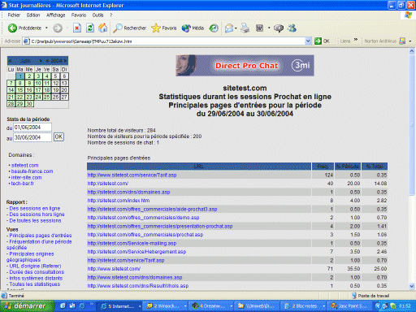Click the green OK go icon
The height and width of the screenshot is (312, 416).
pyautogui.click(x=318, y=41)
